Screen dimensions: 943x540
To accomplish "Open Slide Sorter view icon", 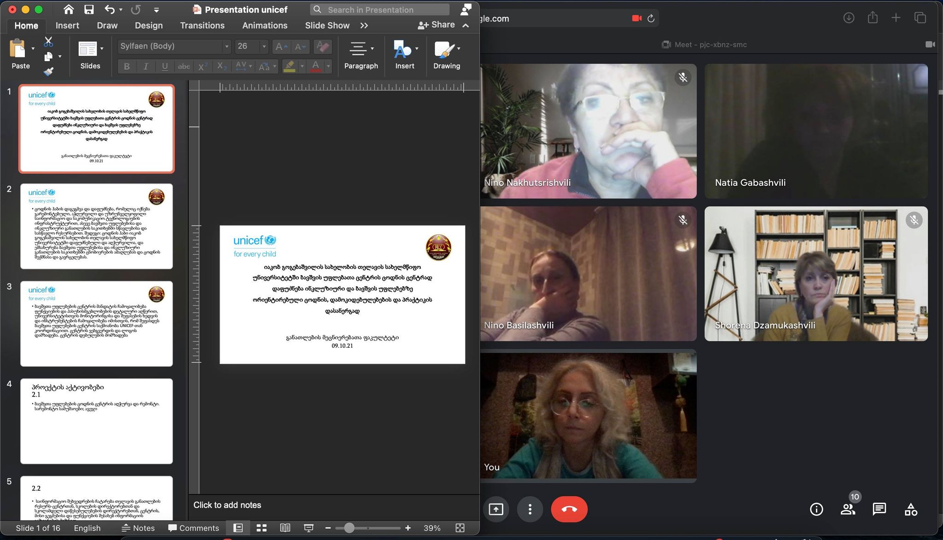I will click(262, 528).
